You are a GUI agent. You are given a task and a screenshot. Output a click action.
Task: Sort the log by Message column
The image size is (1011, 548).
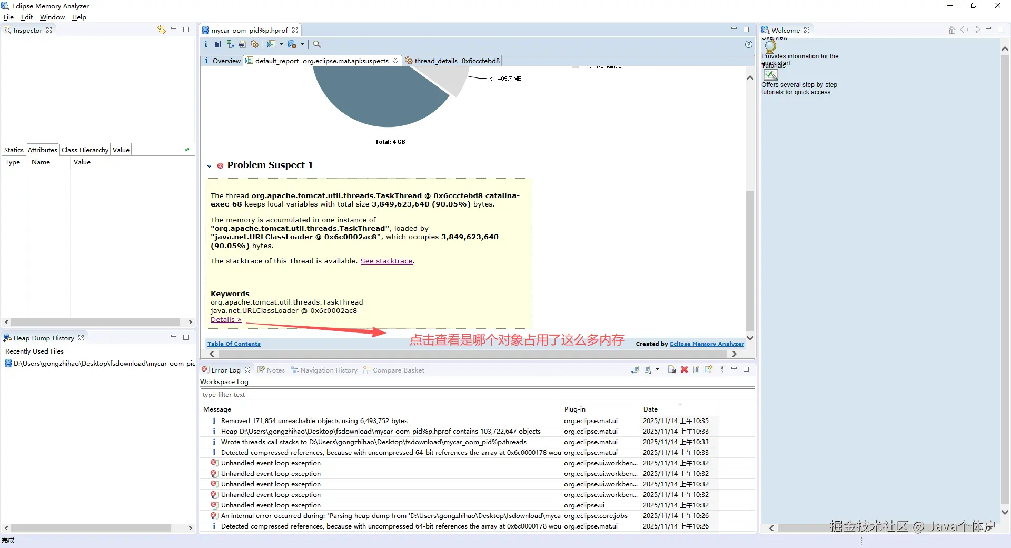381,409
